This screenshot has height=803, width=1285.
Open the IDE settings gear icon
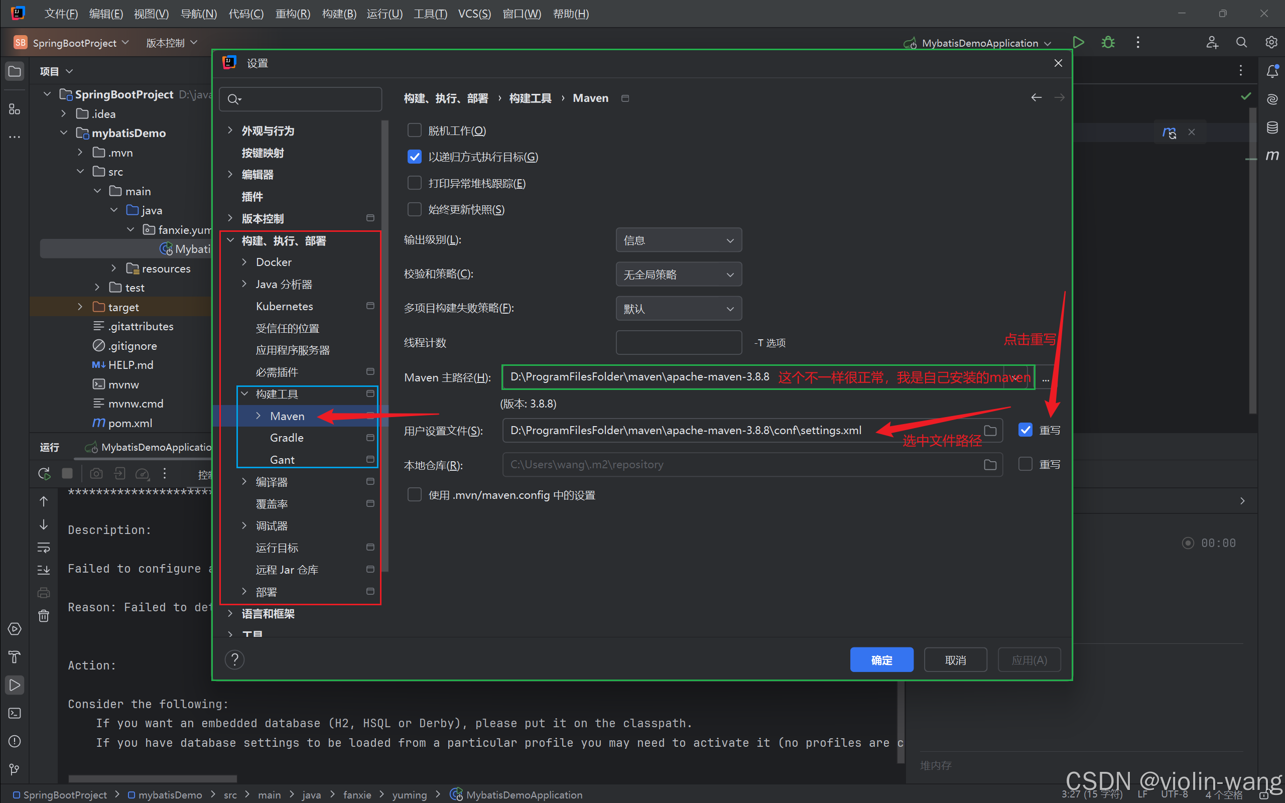click(x=1271, y=43)
